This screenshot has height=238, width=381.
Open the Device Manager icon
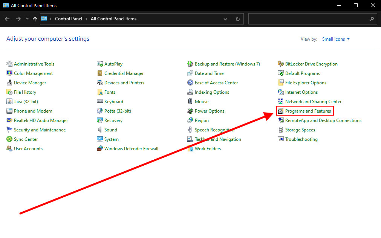tap(9, 83)
